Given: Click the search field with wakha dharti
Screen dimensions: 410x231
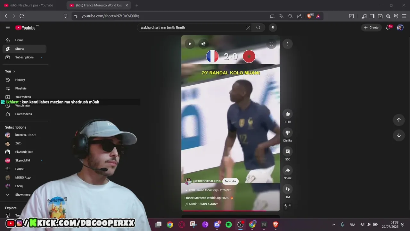Looking at the screenshot, I should click(192, 28).
